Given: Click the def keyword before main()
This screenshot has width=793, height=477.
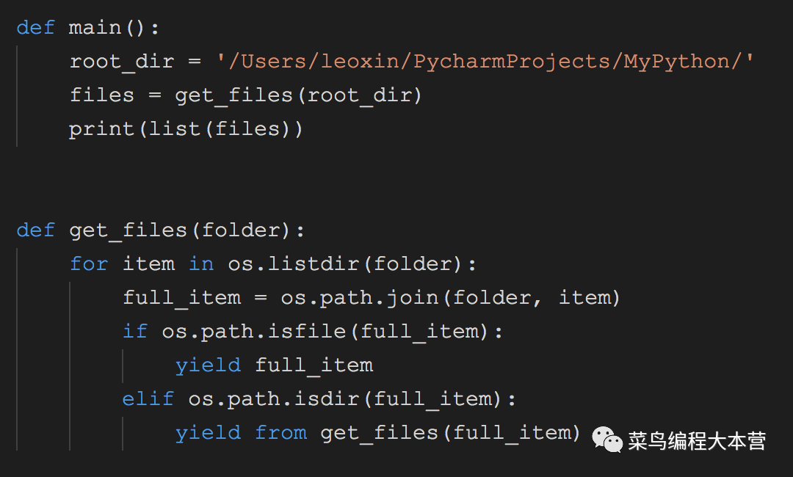Looking at the screenshot, I should 35,27.
